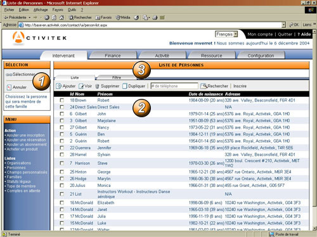Check the box for Brown Robert

coord(61,100)
